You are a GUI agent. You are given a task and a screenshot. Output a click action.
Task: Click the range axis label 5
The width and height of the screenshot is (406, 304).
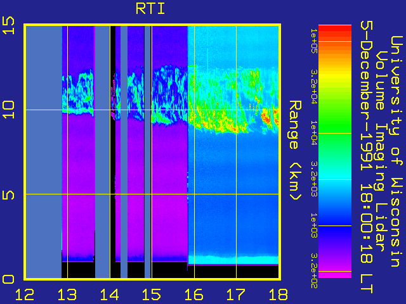point(8,194)
